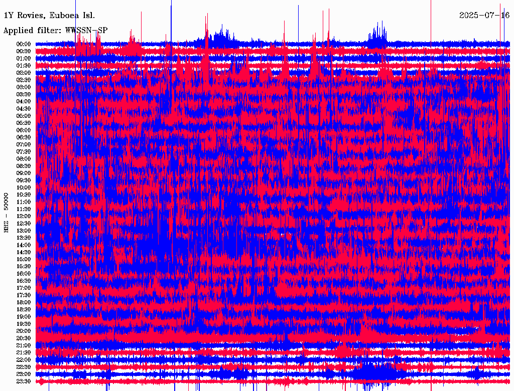
Task: Click the 2025-07-16 date label
Action: (484, 16)
